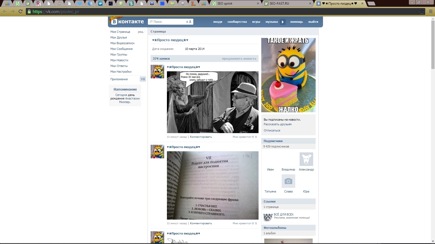Viewport: 435px width, 244px height.
Task: Log out via выйти link
Action: 313,22
